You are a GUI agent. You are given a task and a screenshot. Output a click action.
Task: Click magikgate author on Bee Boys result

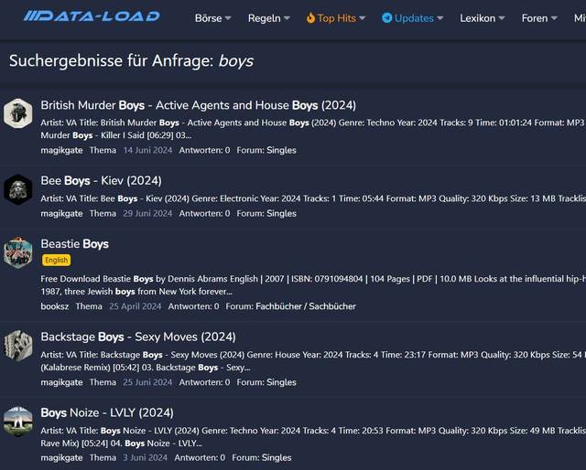point(61,214)
